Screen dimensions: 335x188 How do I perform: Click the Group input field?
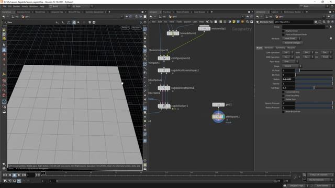click(304, 27)
